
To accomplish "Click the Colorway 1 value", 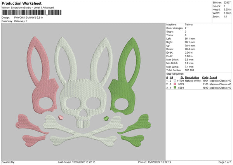I will [21, 21].
